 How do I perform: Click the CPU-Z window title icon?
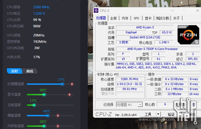pyautogui.click(x=96, y=10)
